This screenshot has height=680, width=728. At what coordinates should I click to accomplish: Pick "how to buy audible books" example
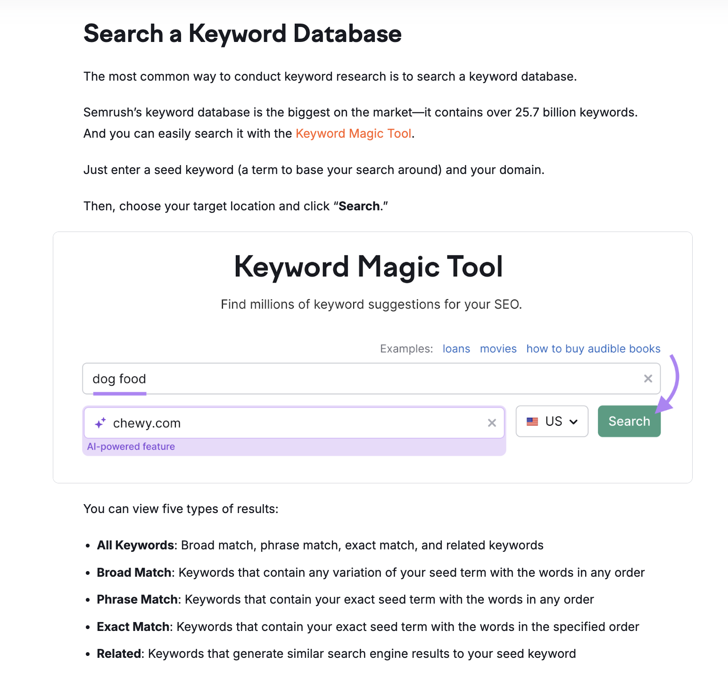(x=593, y=349)
